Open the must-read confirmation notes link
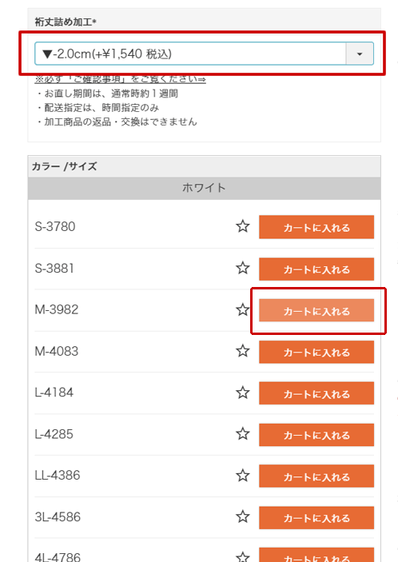 tap(121, 79)
